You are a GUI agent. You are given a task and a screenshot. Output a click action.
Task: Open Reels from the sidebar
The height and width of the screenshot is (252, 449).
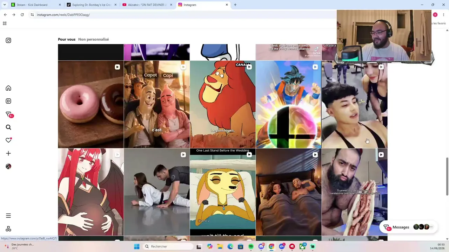(x=8, y=101)
